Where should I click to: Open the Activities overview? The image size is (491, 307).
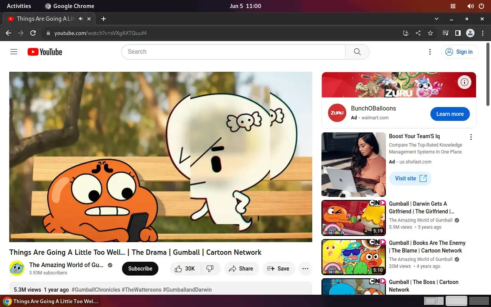tap(19, 6)
